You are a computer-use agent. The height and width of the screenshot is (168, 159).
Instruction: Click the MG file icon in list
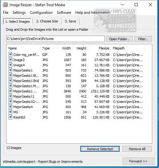[x=10, y=112]
